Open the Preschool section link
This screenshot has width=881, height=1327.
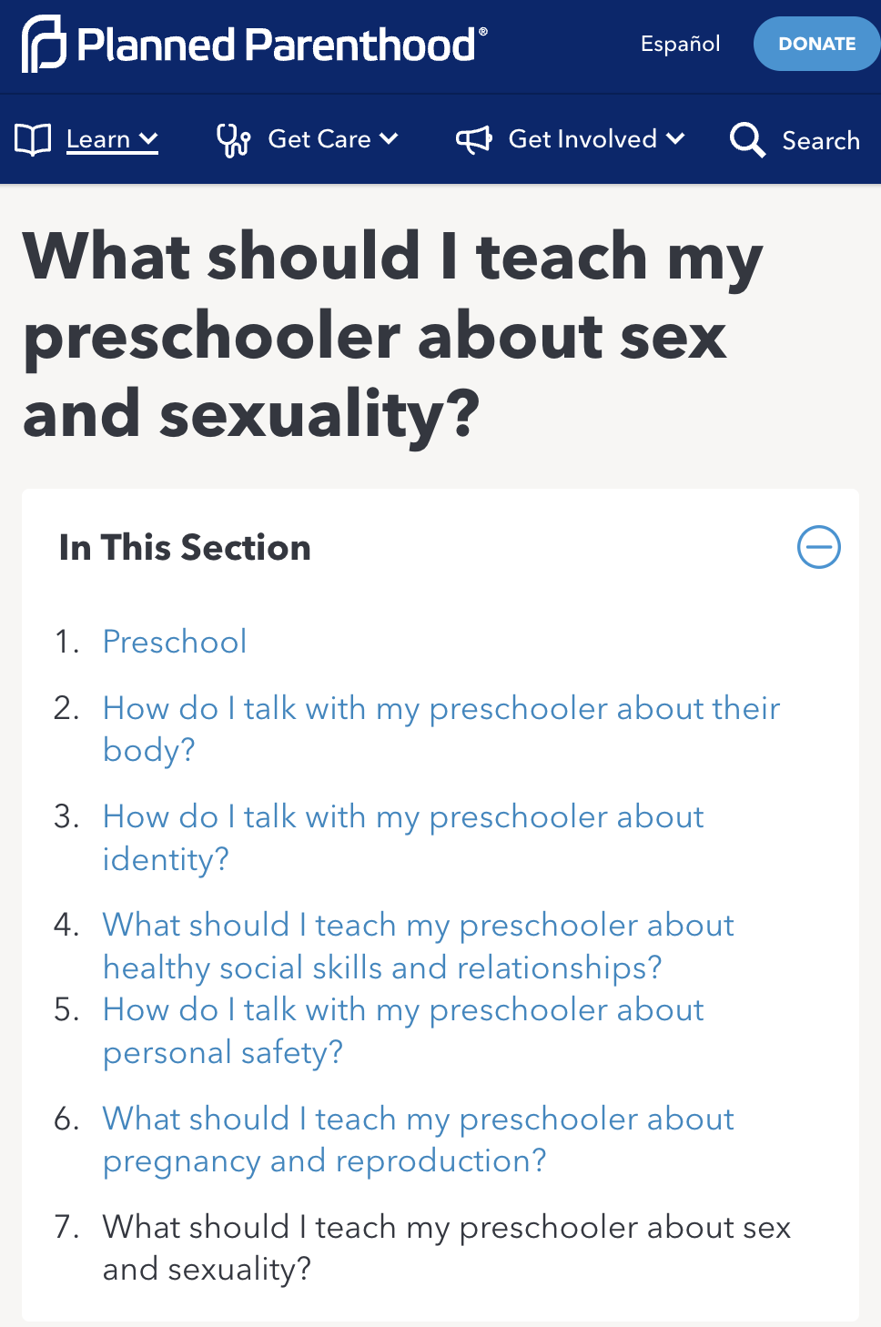tap(175, 642)
